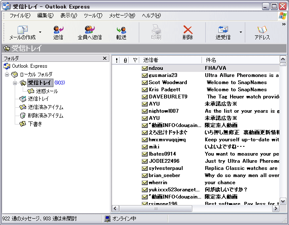Click the メールの作成 (Create Mail) toolbar icon
Image resolution: width=289 pixels, height=225 pixels.
[x=22, y=30]
